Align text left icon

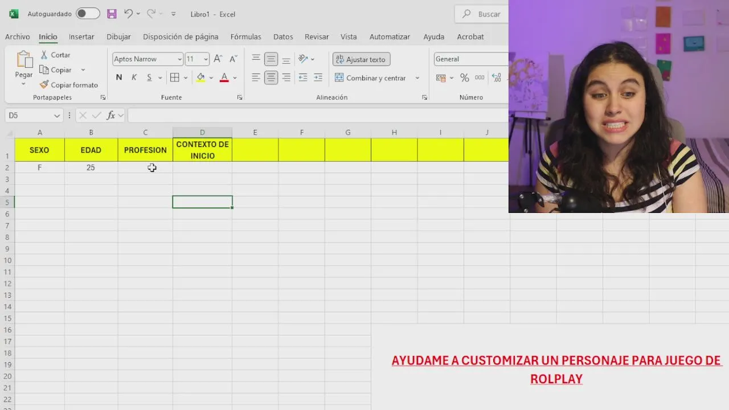pyautogui.click(x=256, y=77)
